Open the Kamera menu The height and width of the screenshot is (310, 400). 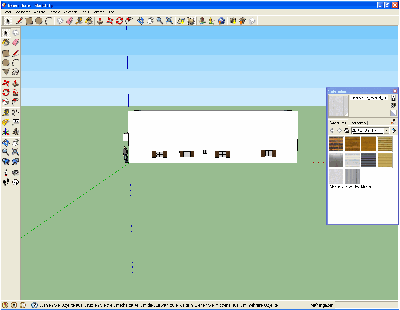pos(54,12)
